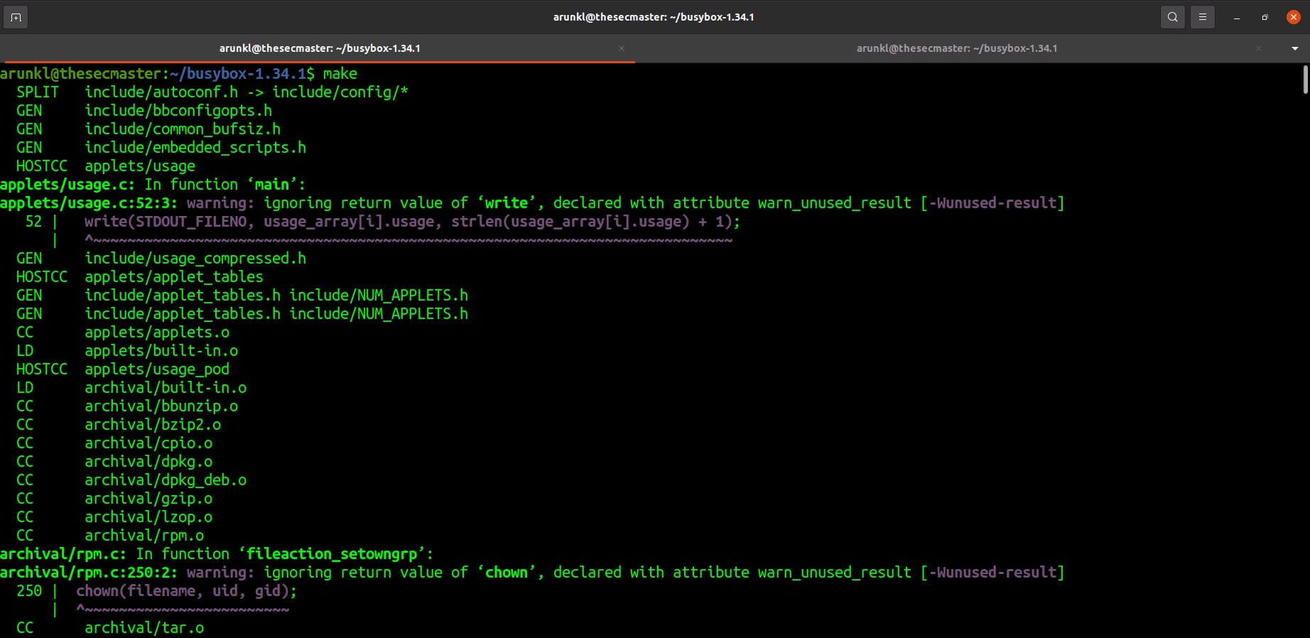Click the 'write(STDOUT_FILENO' code line
1310x638 pixels.
412,222
